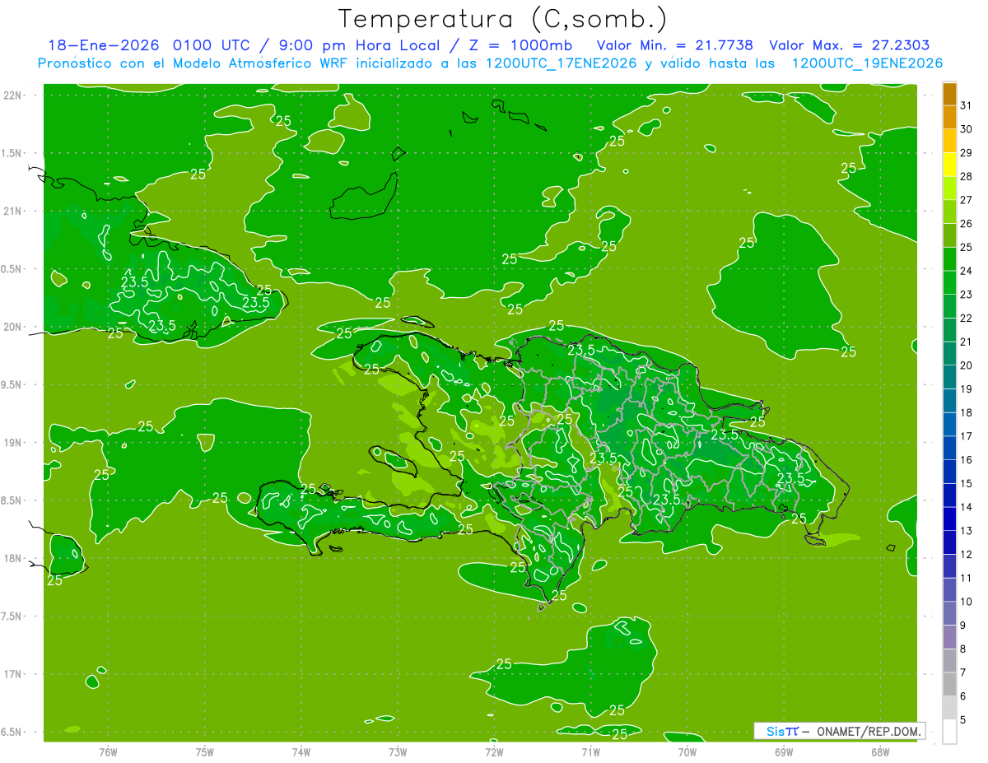Pick the yellow swatch between 28 and 29
The width and height of the screenshot is (988, 763).
click(949, 165)
